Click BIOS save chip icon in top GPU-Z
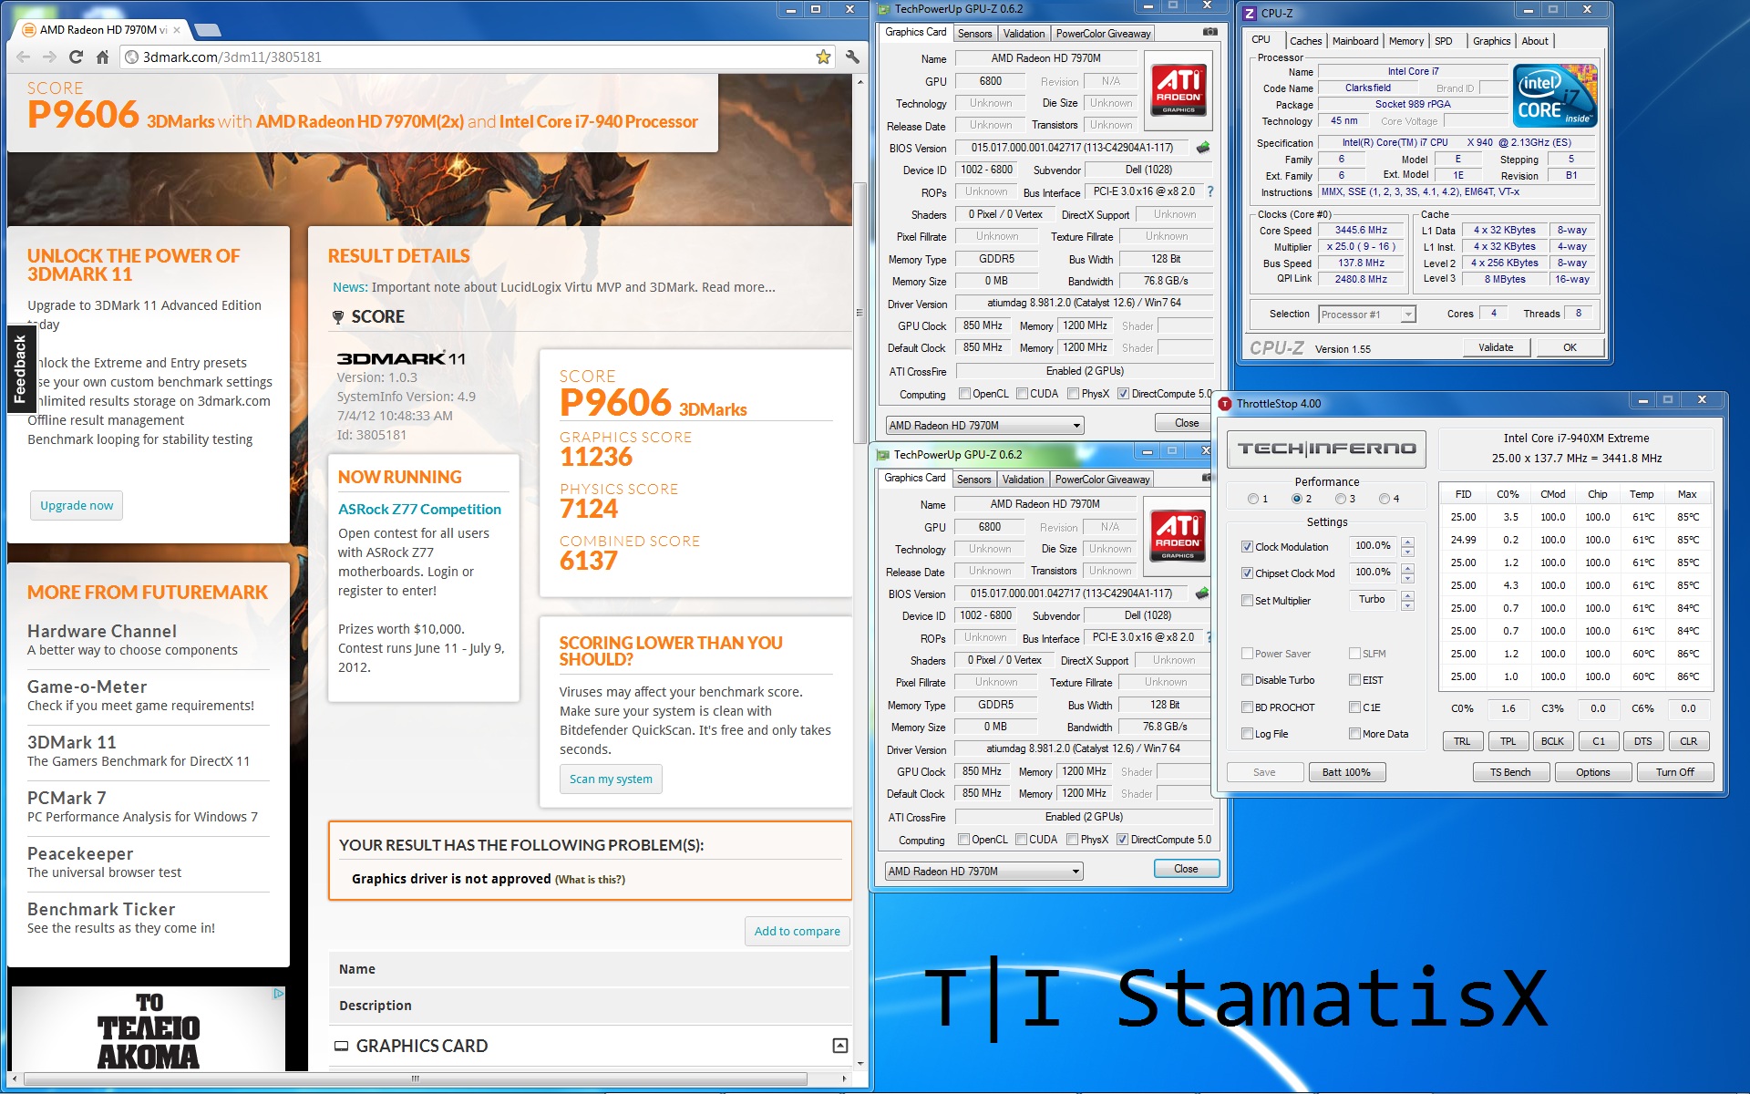 1203,147
